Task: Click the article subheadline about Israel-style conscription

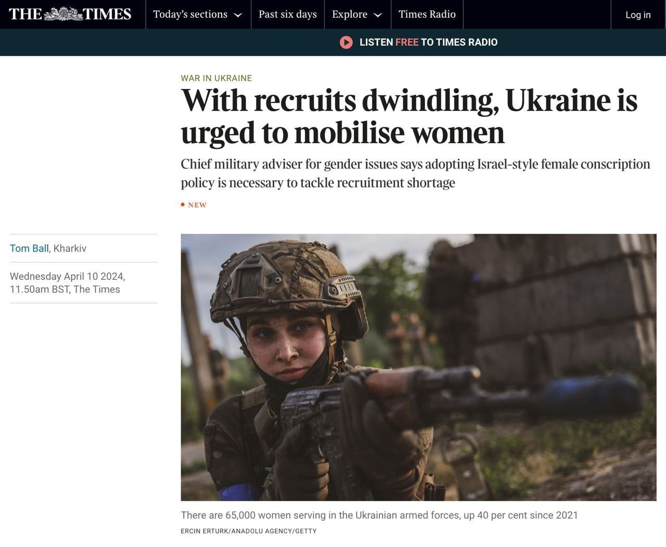Action: [415, 173]
